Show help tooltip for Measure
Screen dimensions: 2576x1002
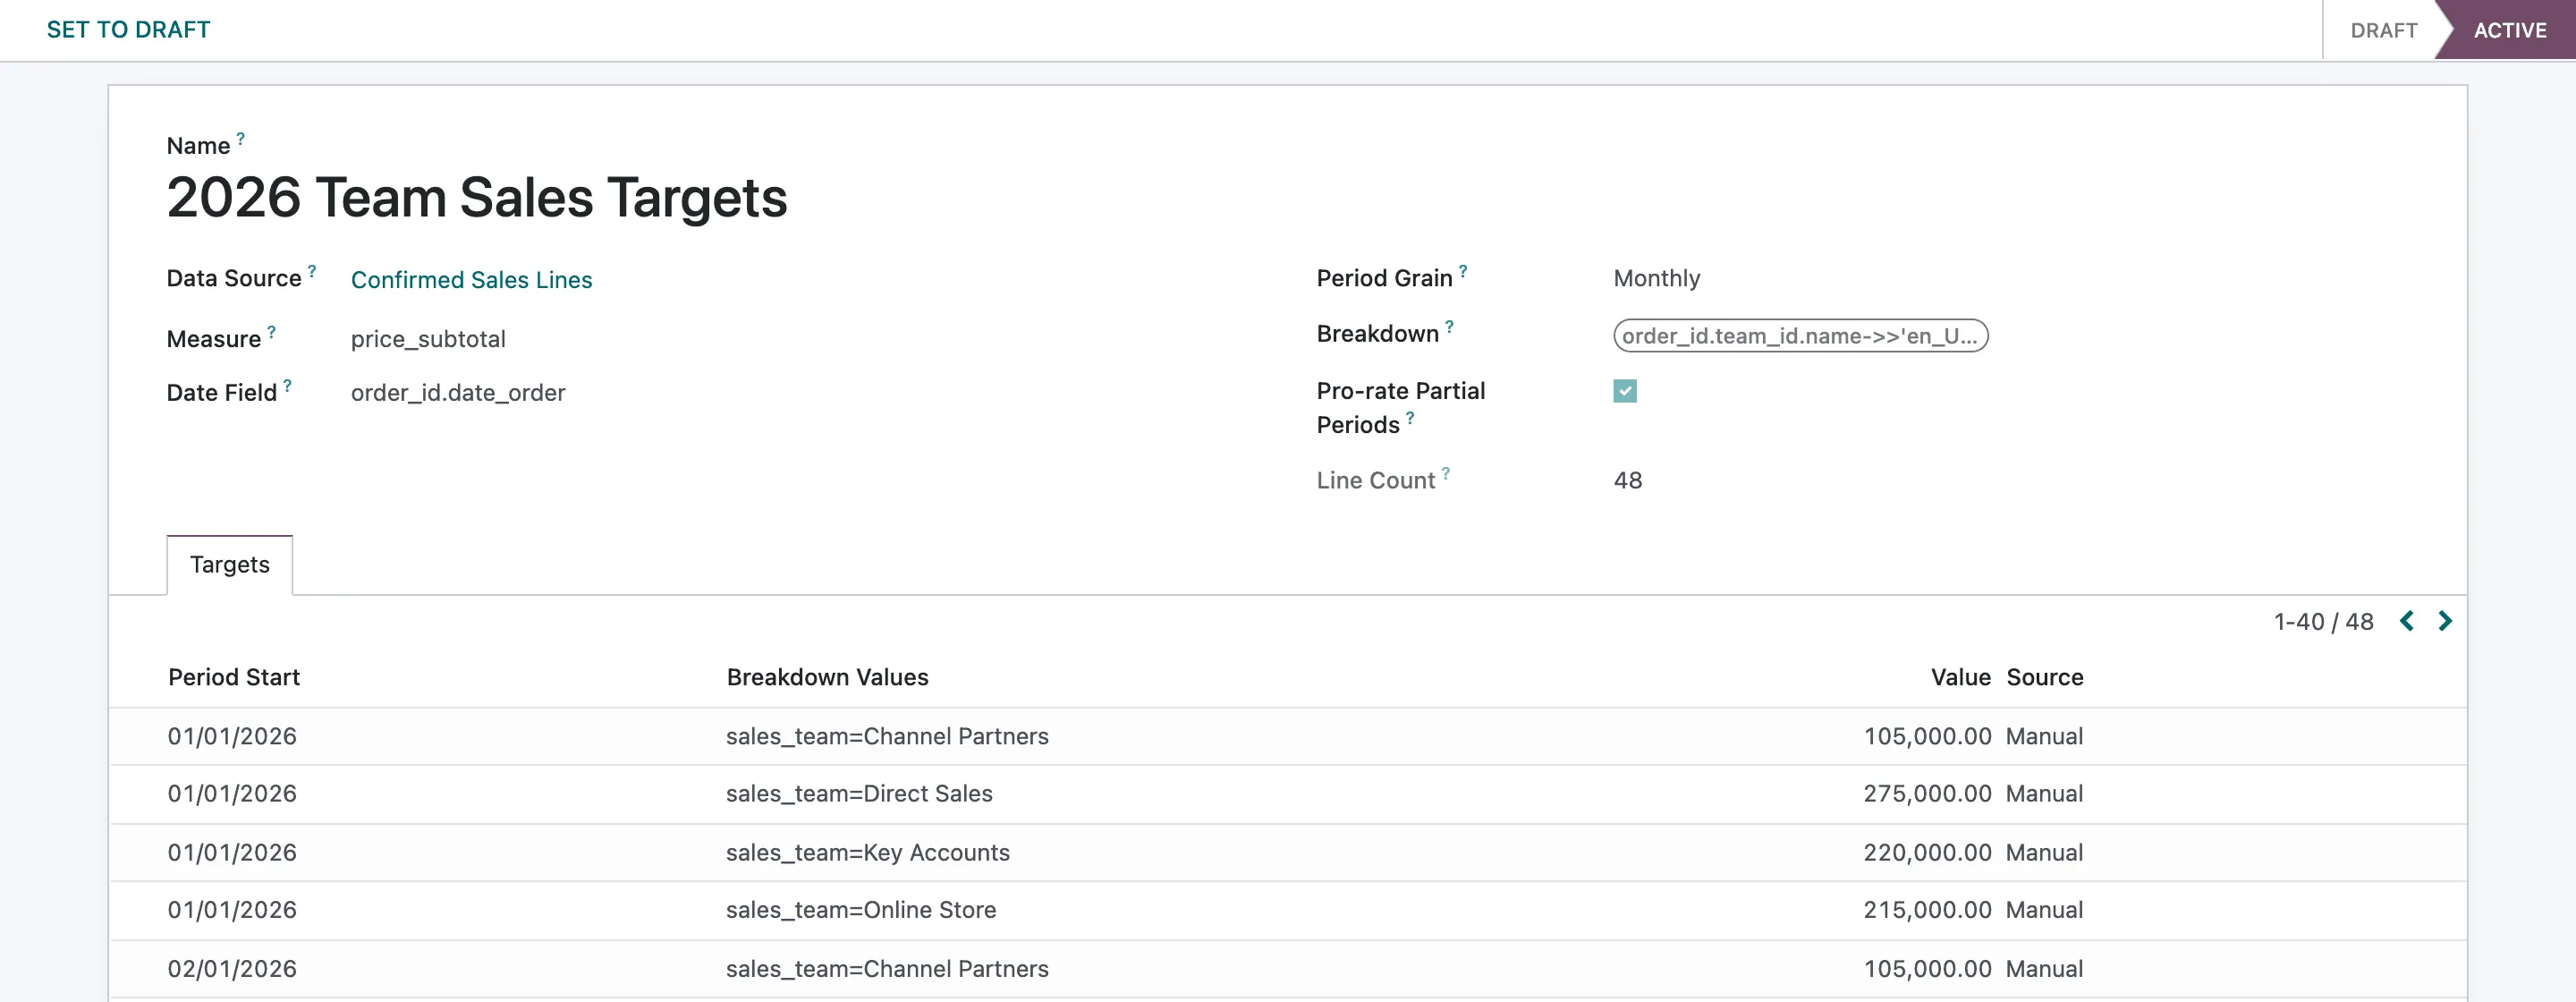click(271, 332)
